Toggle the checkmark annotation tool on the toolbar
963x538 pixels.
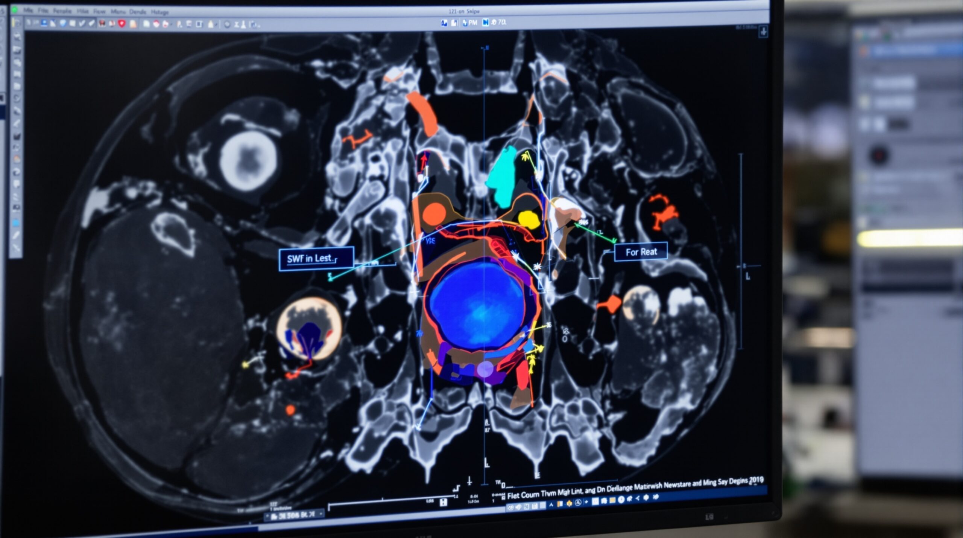point(82,24)
